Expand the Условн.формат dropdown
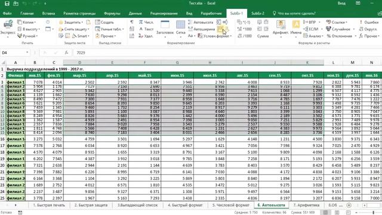This screenshot has width=382, height=215. (215, 36)
